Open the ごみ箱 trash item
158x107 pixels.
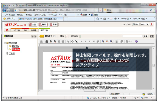12,53
